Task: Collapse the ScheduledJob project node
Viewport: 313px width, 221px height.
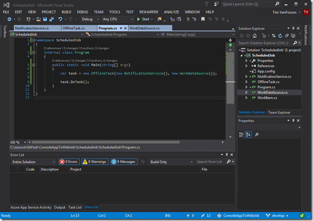Action: (x=242, y=55)
